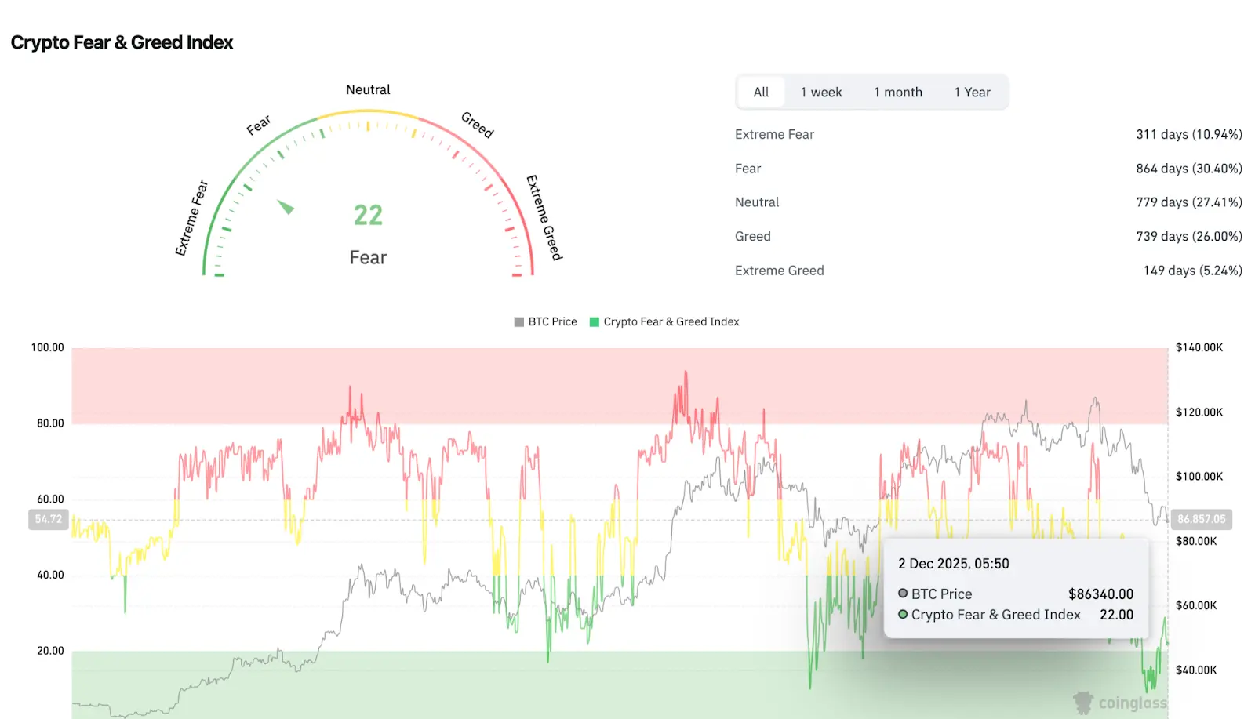The width and height of the screenshot is (1255, 719).
Task: Click the gray BTC Price legend swatch
Action: point(518,321)
